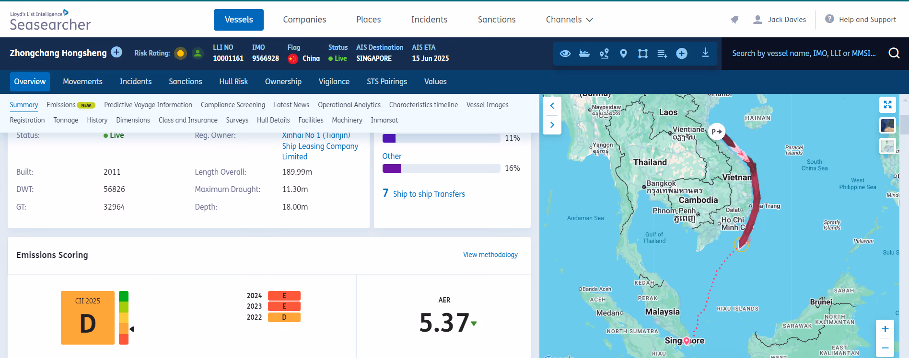Click the Seasearcher logo
The image size is (909, 358).
click(50, 21)
